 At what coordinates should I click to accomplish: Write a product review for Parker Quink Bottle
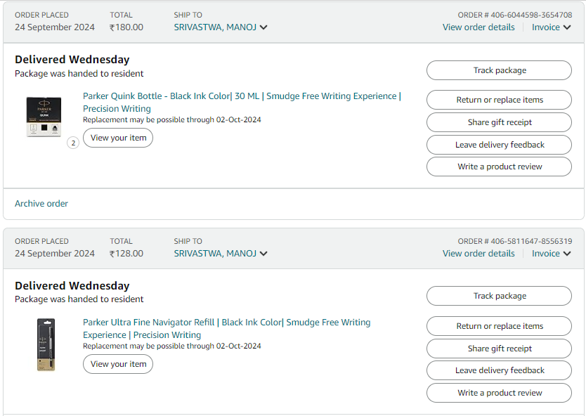coord(499,167)
